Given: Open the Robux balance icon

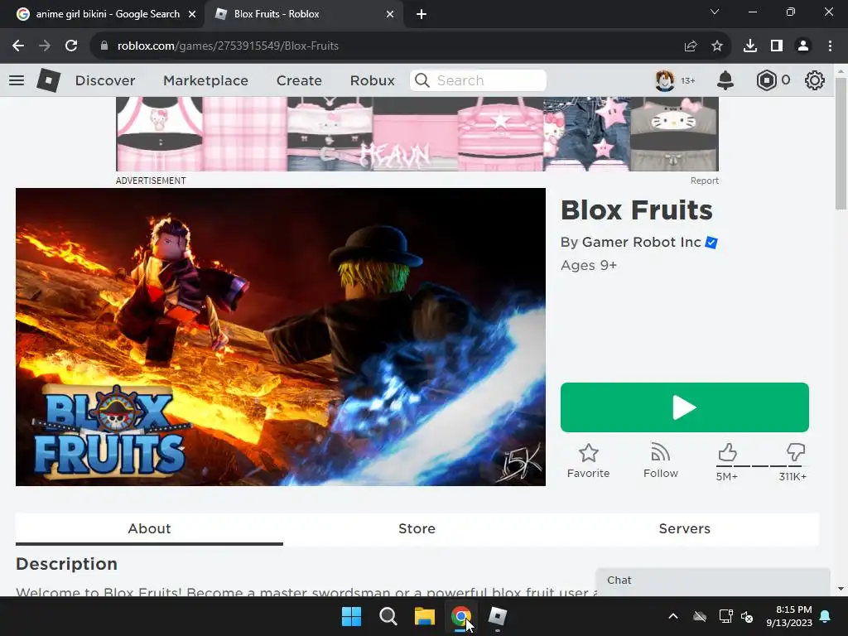Looking at the screenshot, I should coord(766,80).
